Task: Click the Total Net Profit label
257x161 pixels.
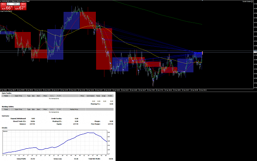Action: [x=95, y=159]
